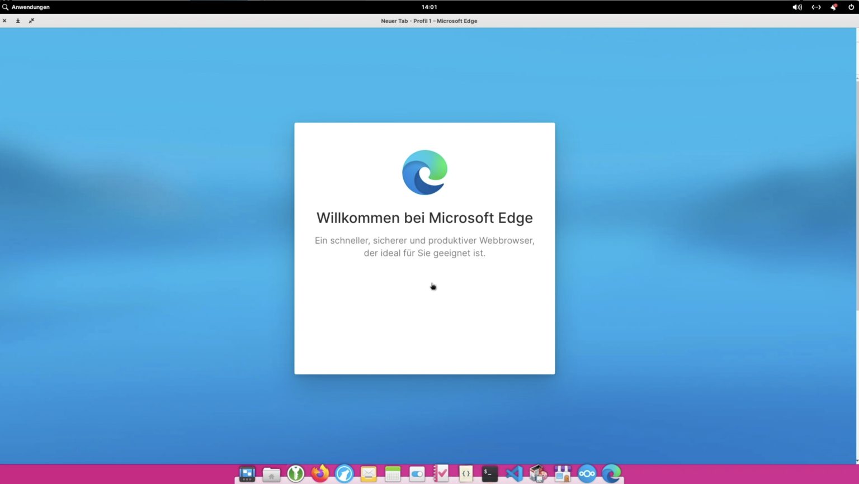859x484 pixels.
Task: Open the sound volume indicator
Action: (797, 7)
